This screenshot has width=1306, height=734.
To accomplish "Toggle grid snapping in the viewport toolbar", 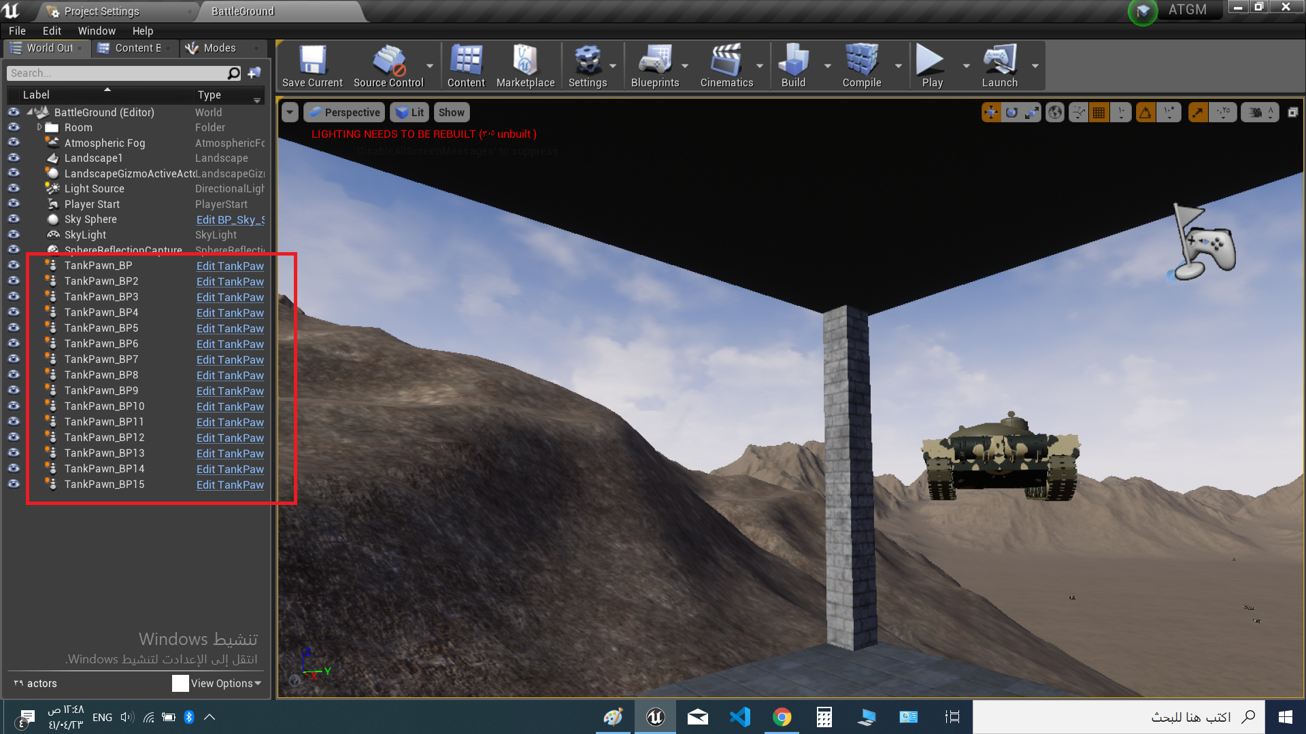I will coord(1099,112).
